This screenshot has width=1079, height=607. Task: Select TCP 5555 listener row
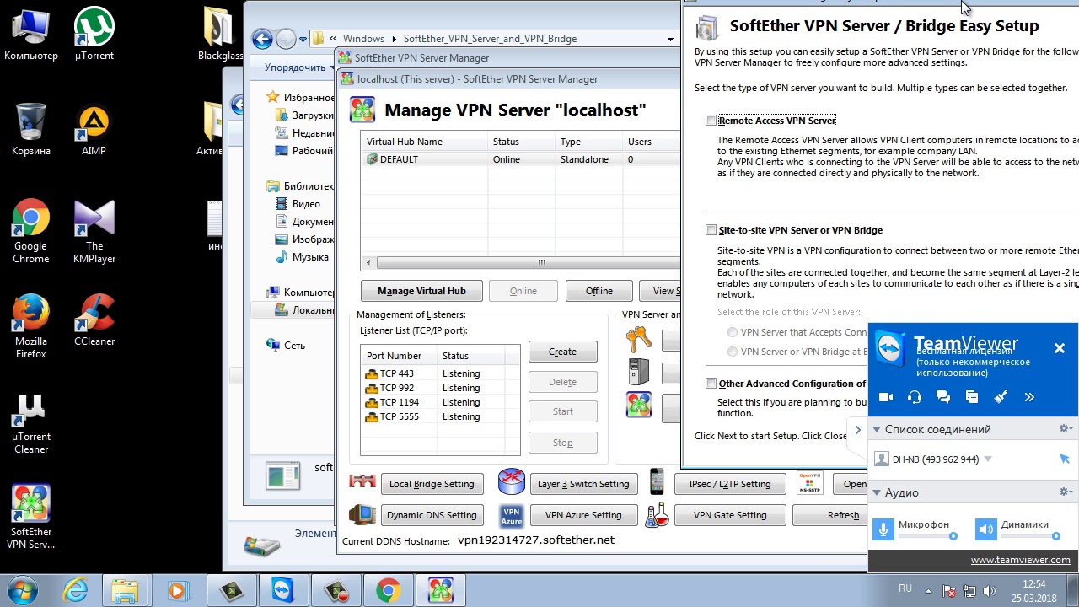pos(439,416)
